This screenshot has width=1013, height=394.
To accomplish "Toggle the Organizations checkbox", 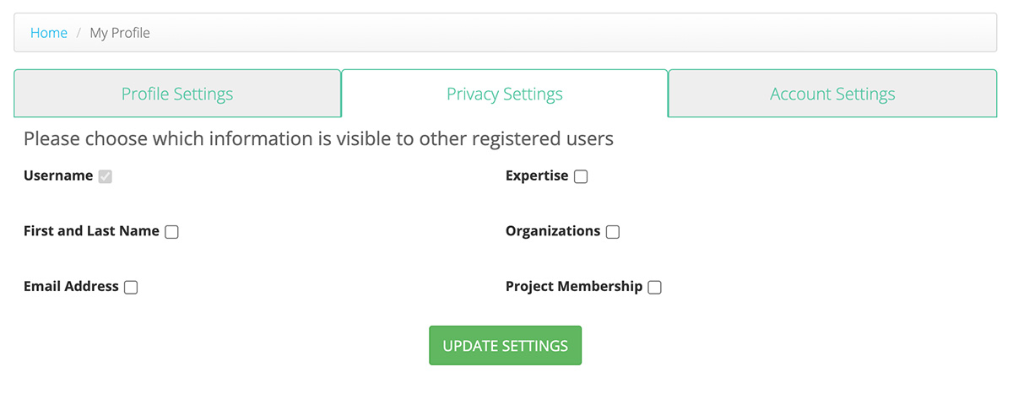I will click(x=613, y=232).
